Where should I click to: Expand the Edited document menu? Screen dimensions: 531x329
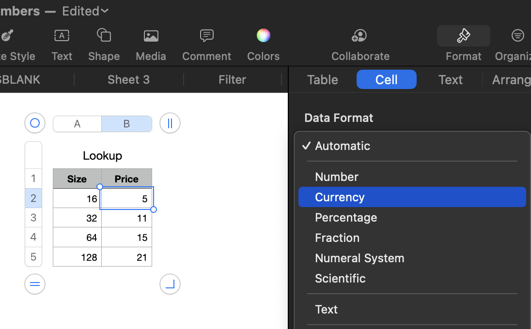(x=85, y=11)
